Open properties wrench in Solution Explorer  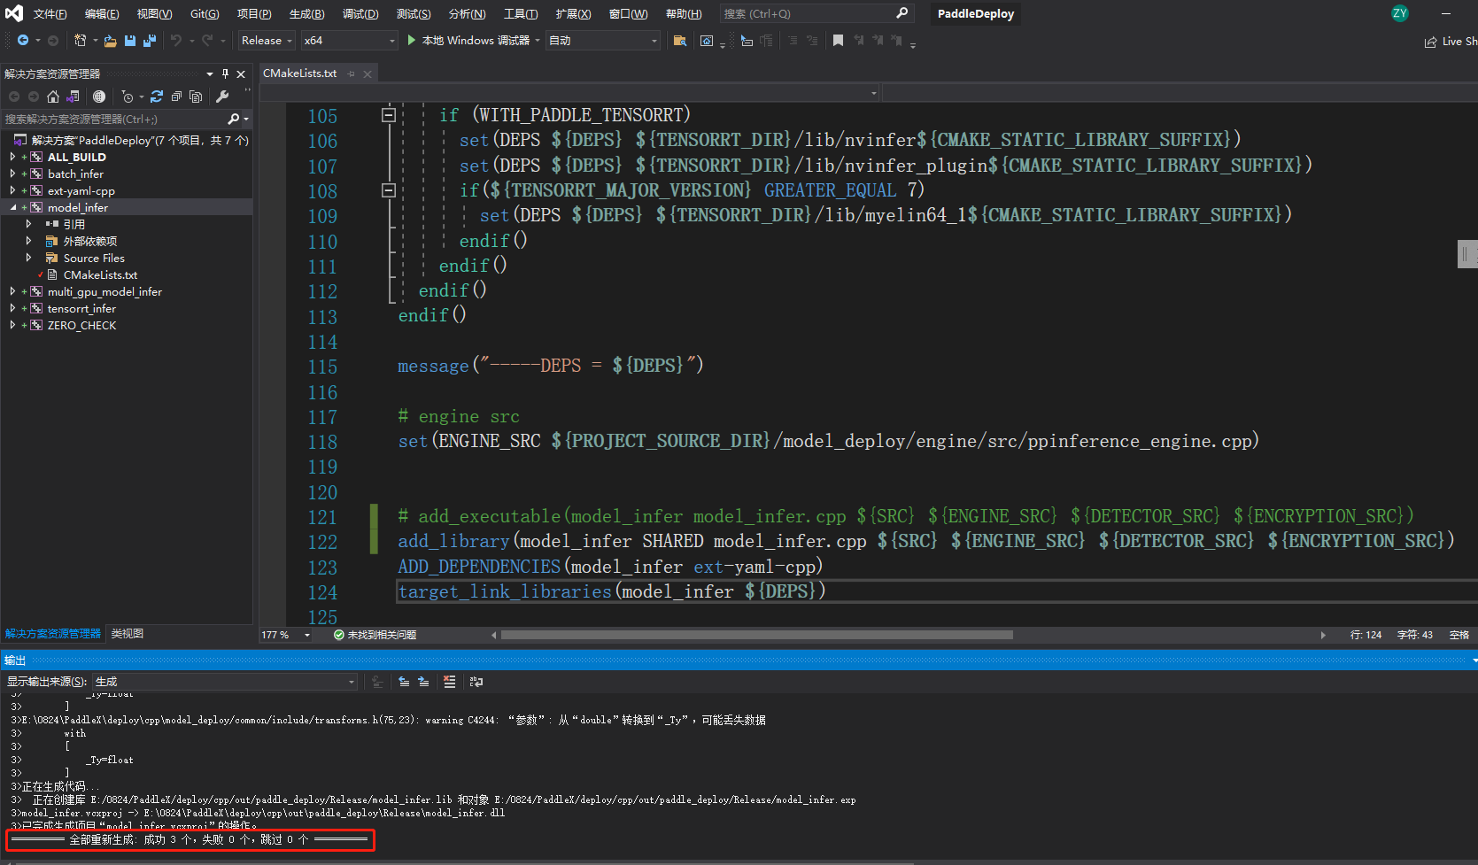[222, 97]
